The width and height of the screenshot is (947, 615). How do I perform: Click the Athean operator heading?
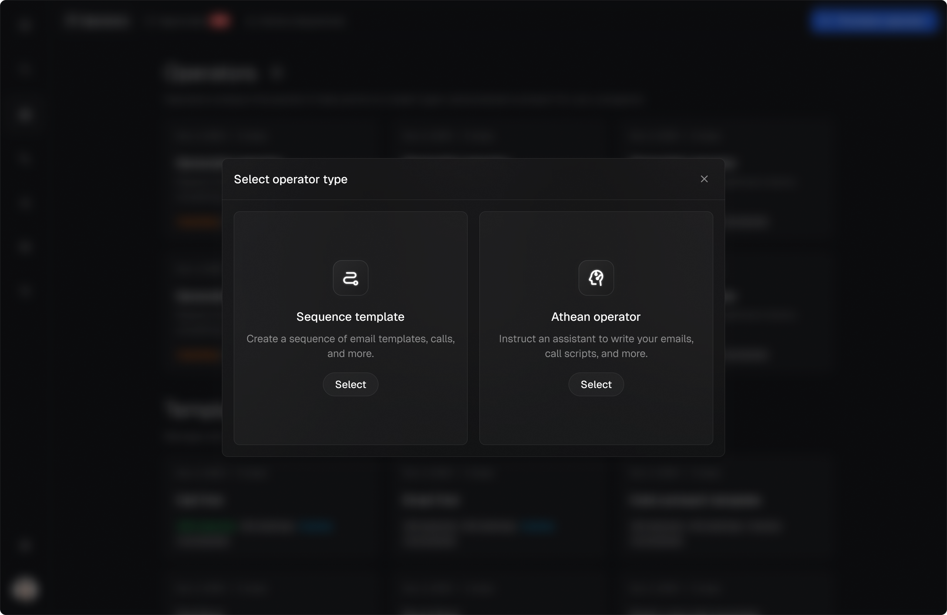coord(596,317)
